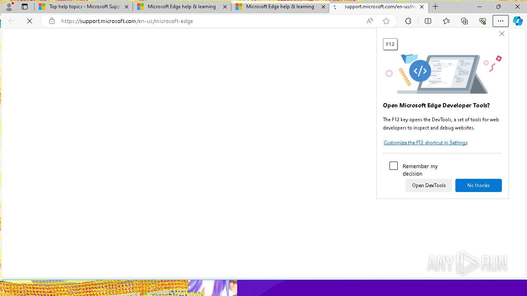
Task: Click the Open DevTools button
Action: point(429,185)
